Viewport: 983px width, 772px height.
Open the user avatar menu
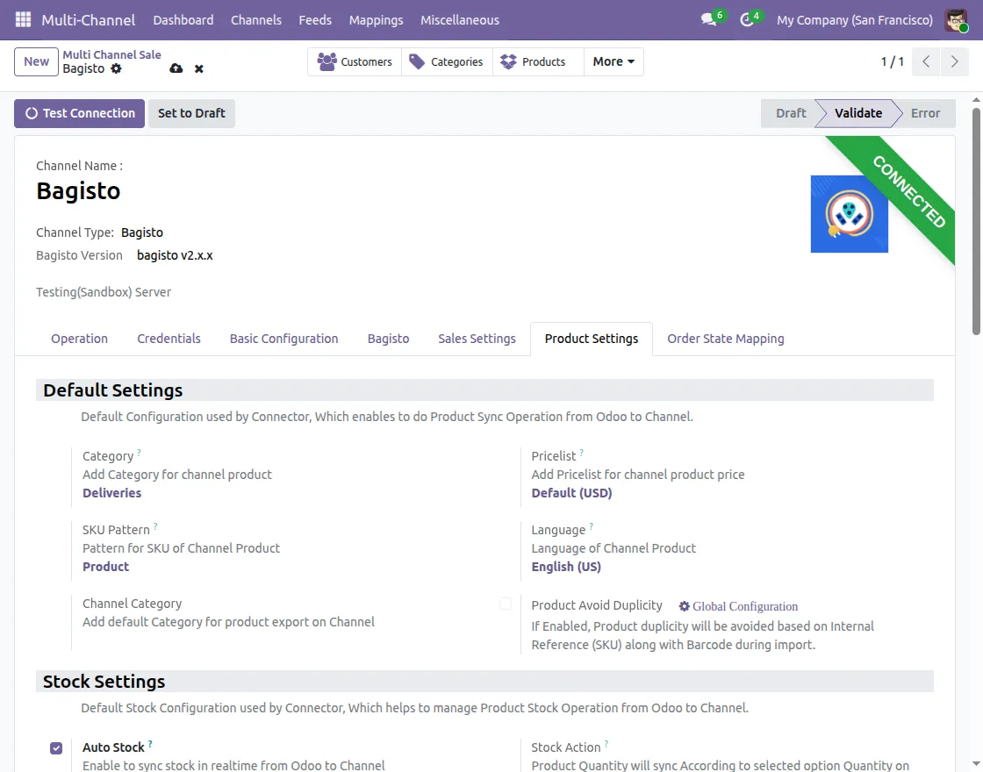[x=956, y=20]
